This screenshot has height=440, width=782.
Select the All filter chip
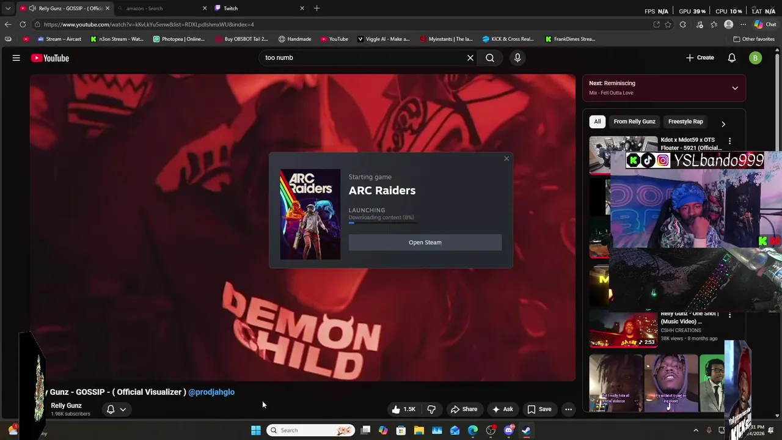pos(597,122)
